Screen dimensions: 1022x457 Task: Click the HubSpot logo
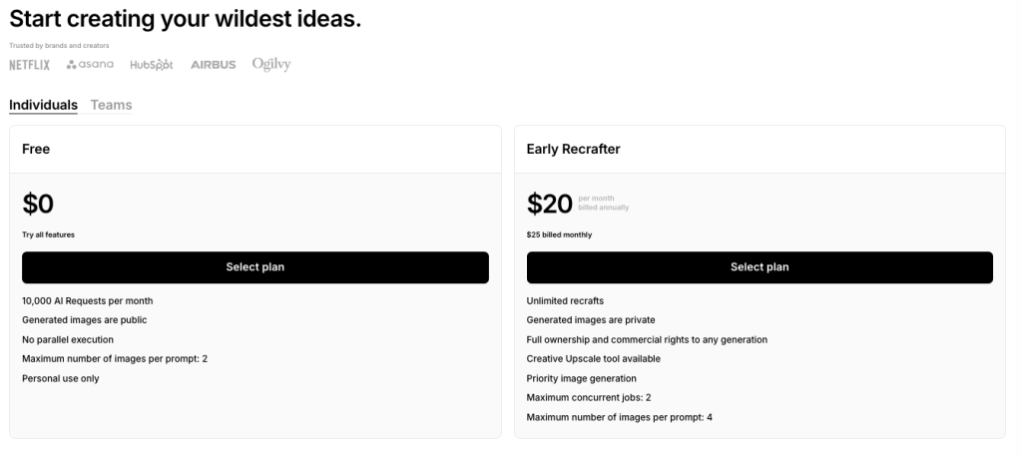pos(152,65)
